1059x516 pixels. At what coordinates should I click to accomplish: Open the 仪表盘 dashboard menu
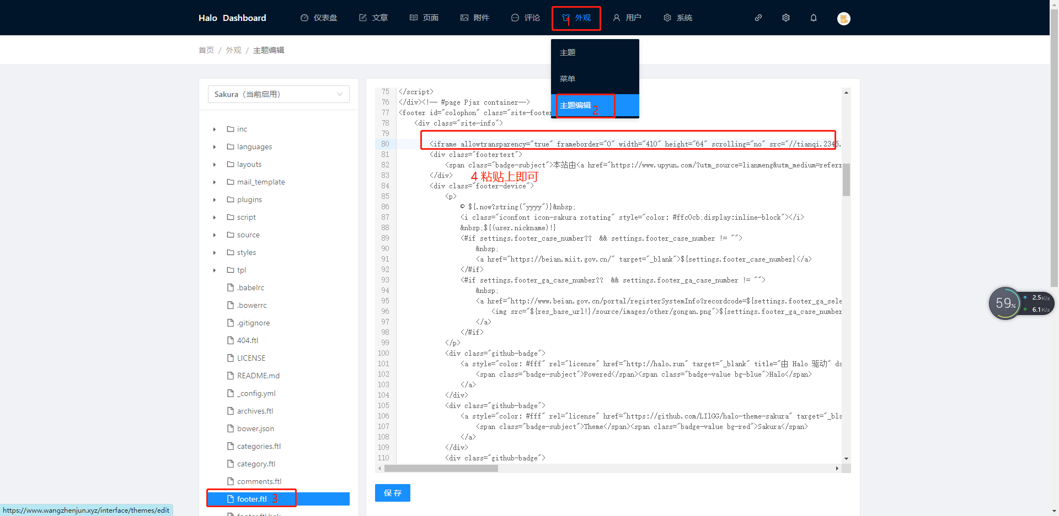[319, 18]
